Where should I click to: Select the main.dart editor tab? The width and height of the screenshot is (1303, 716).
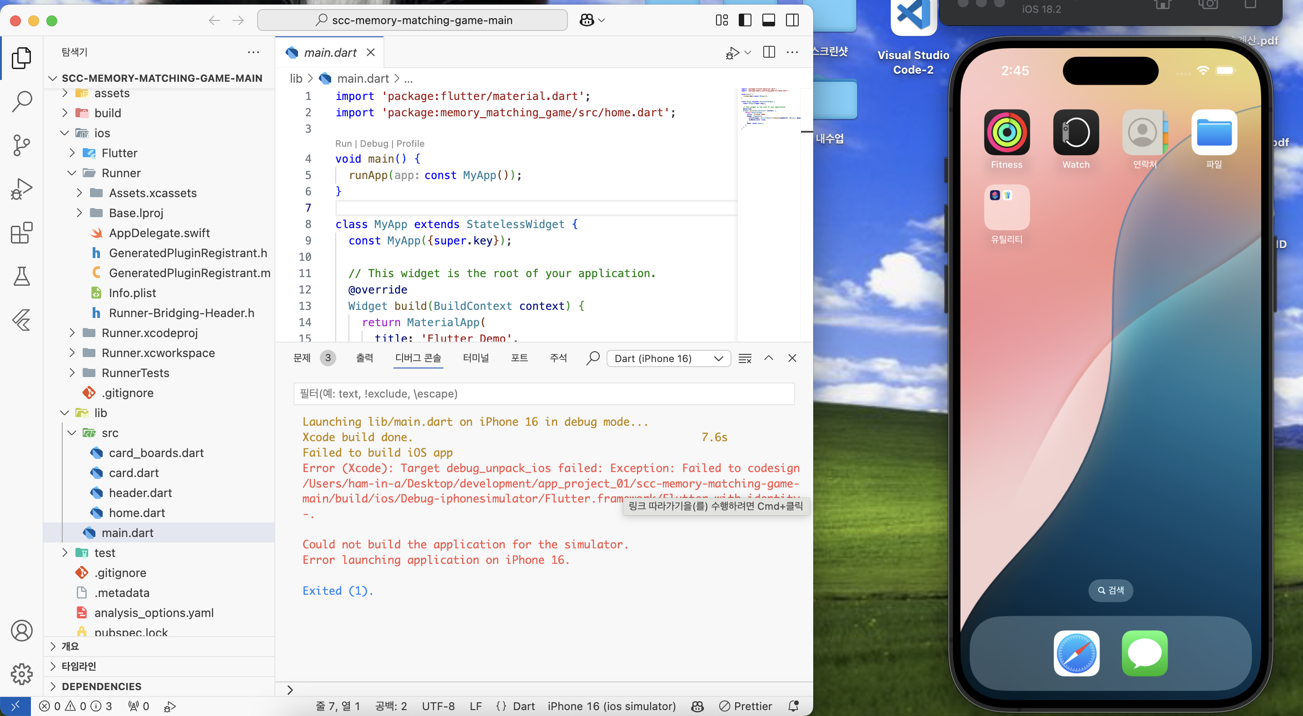point(330,53)
